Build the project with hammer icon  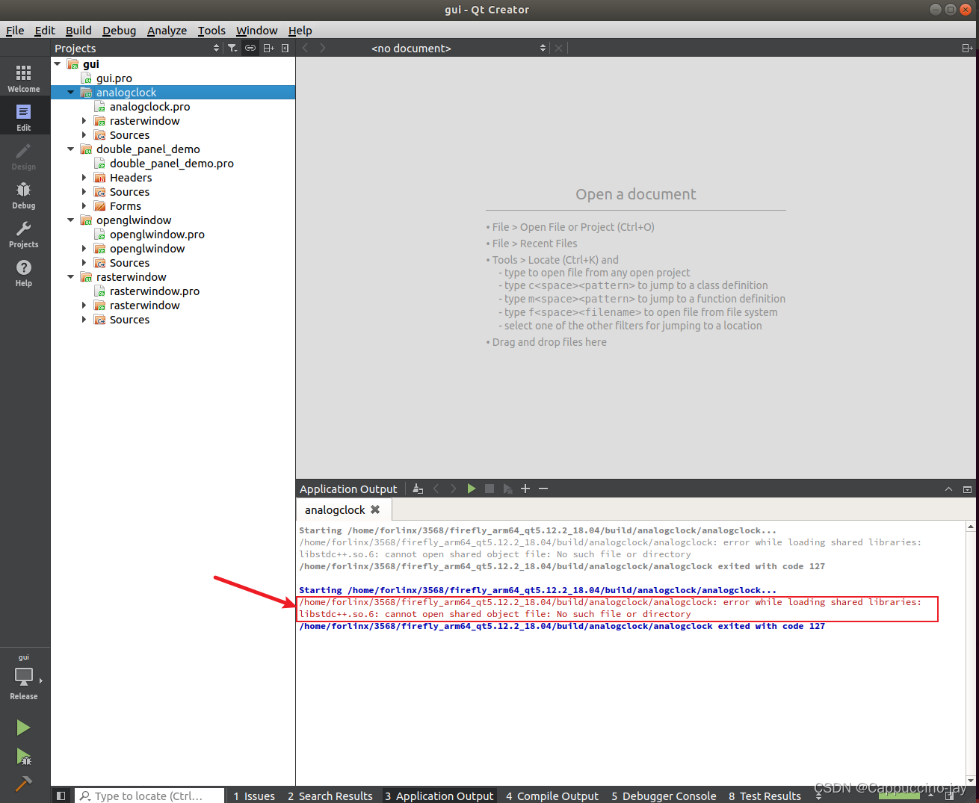point(24,784)
